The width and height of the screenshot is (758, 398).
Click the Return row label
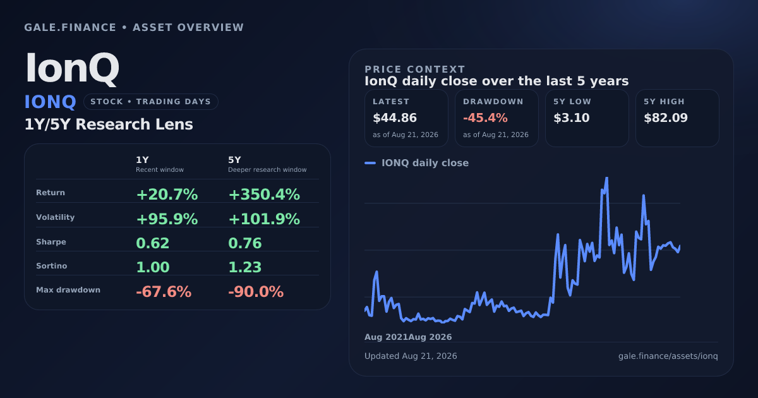[x=51, y=193]
